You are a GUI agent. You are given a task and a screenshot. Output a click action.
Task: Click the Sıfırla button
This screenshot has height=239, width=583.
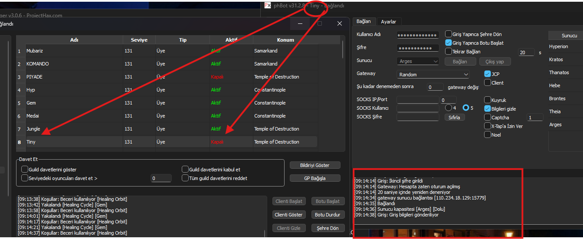click(x=454, y=118)
